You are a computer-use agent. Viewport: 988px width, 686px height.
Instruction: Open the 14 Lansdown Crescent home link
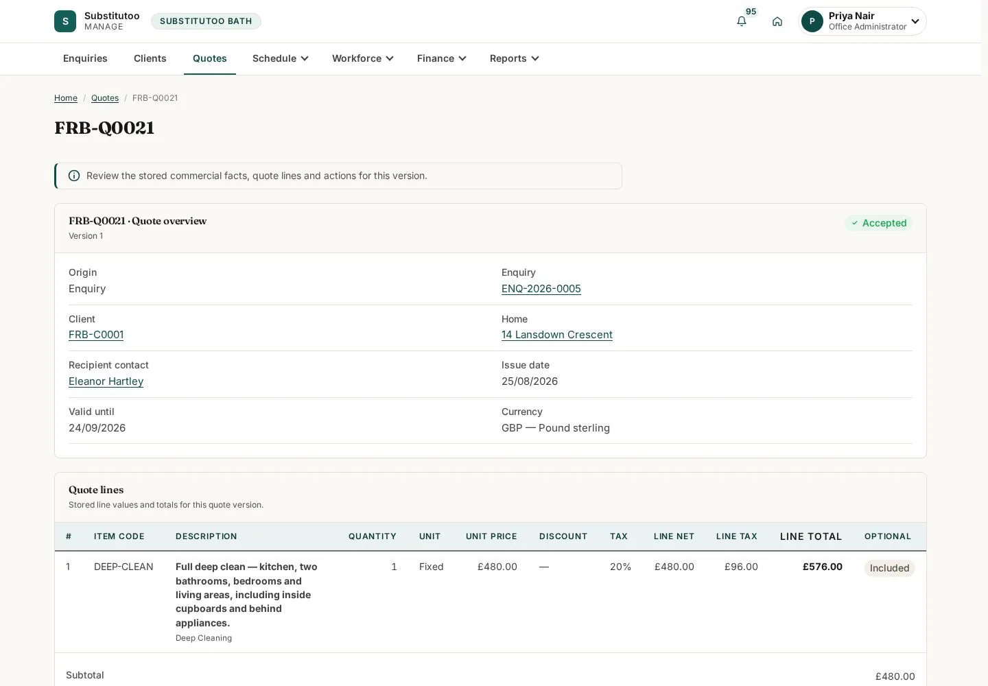557,335
